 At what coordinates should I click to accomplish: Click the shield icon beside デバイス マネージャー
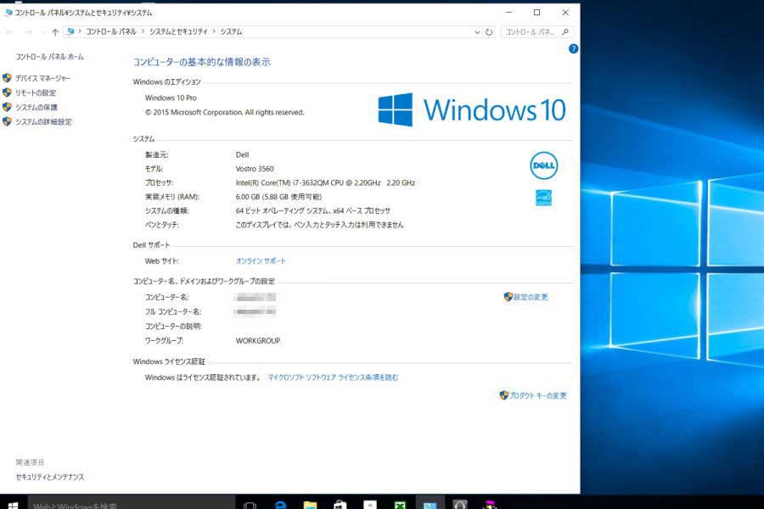[7, 78]
